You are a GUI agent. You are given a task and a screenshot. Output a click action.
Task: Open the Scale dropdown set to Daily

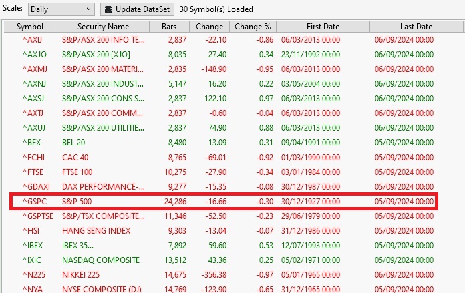click(61, 9)
